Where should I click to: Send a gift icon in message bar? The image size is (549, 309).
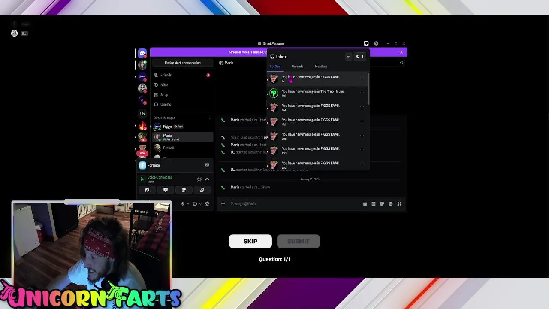click(365, 204)
